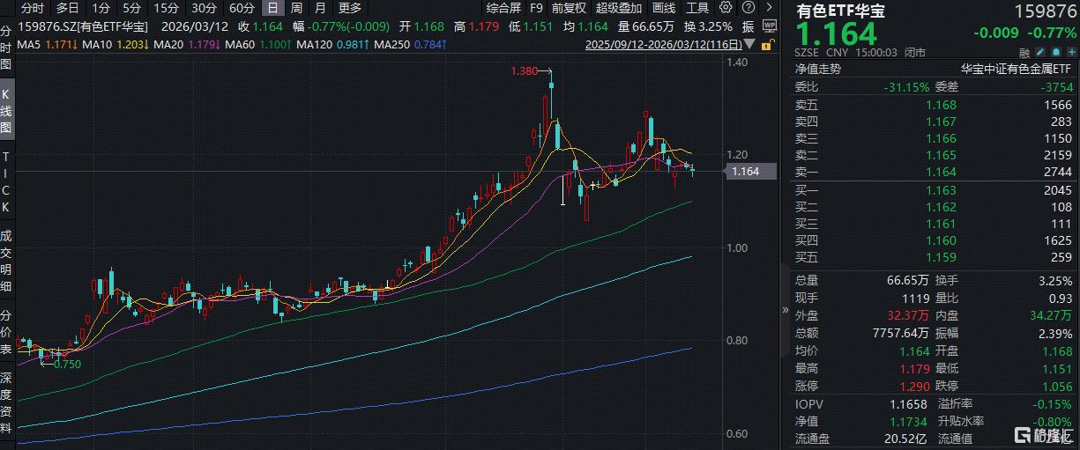Click the date range 2025/09/12-2026/03/12 link
This screenshot has height=450, width=1080.
tap(663, 43)
